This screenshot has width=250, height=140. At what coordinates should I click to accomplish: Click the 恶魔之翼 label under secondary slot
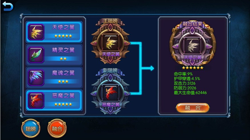[x=111, y=105]
